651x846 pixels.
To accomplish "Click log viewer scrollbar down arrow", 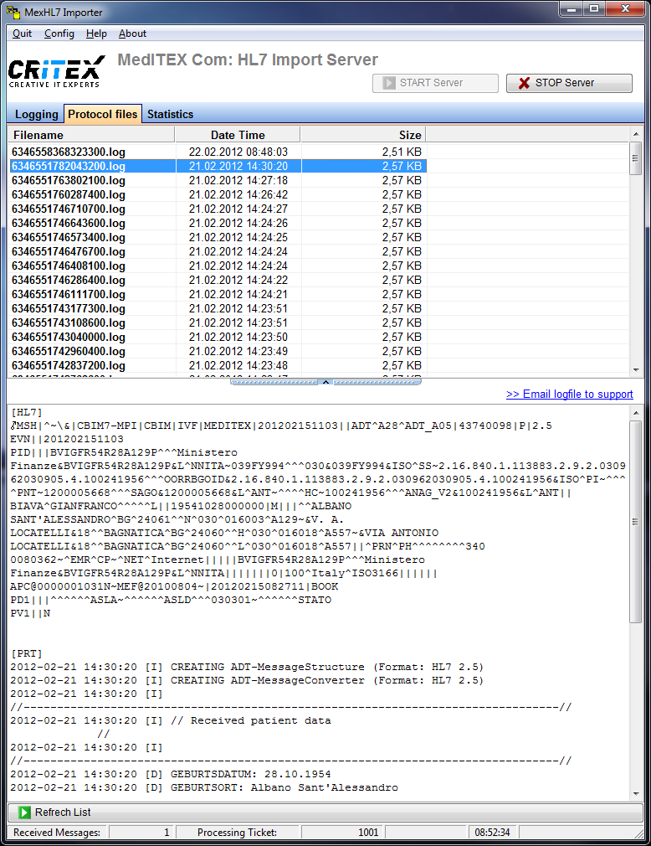I will (636, 794).
